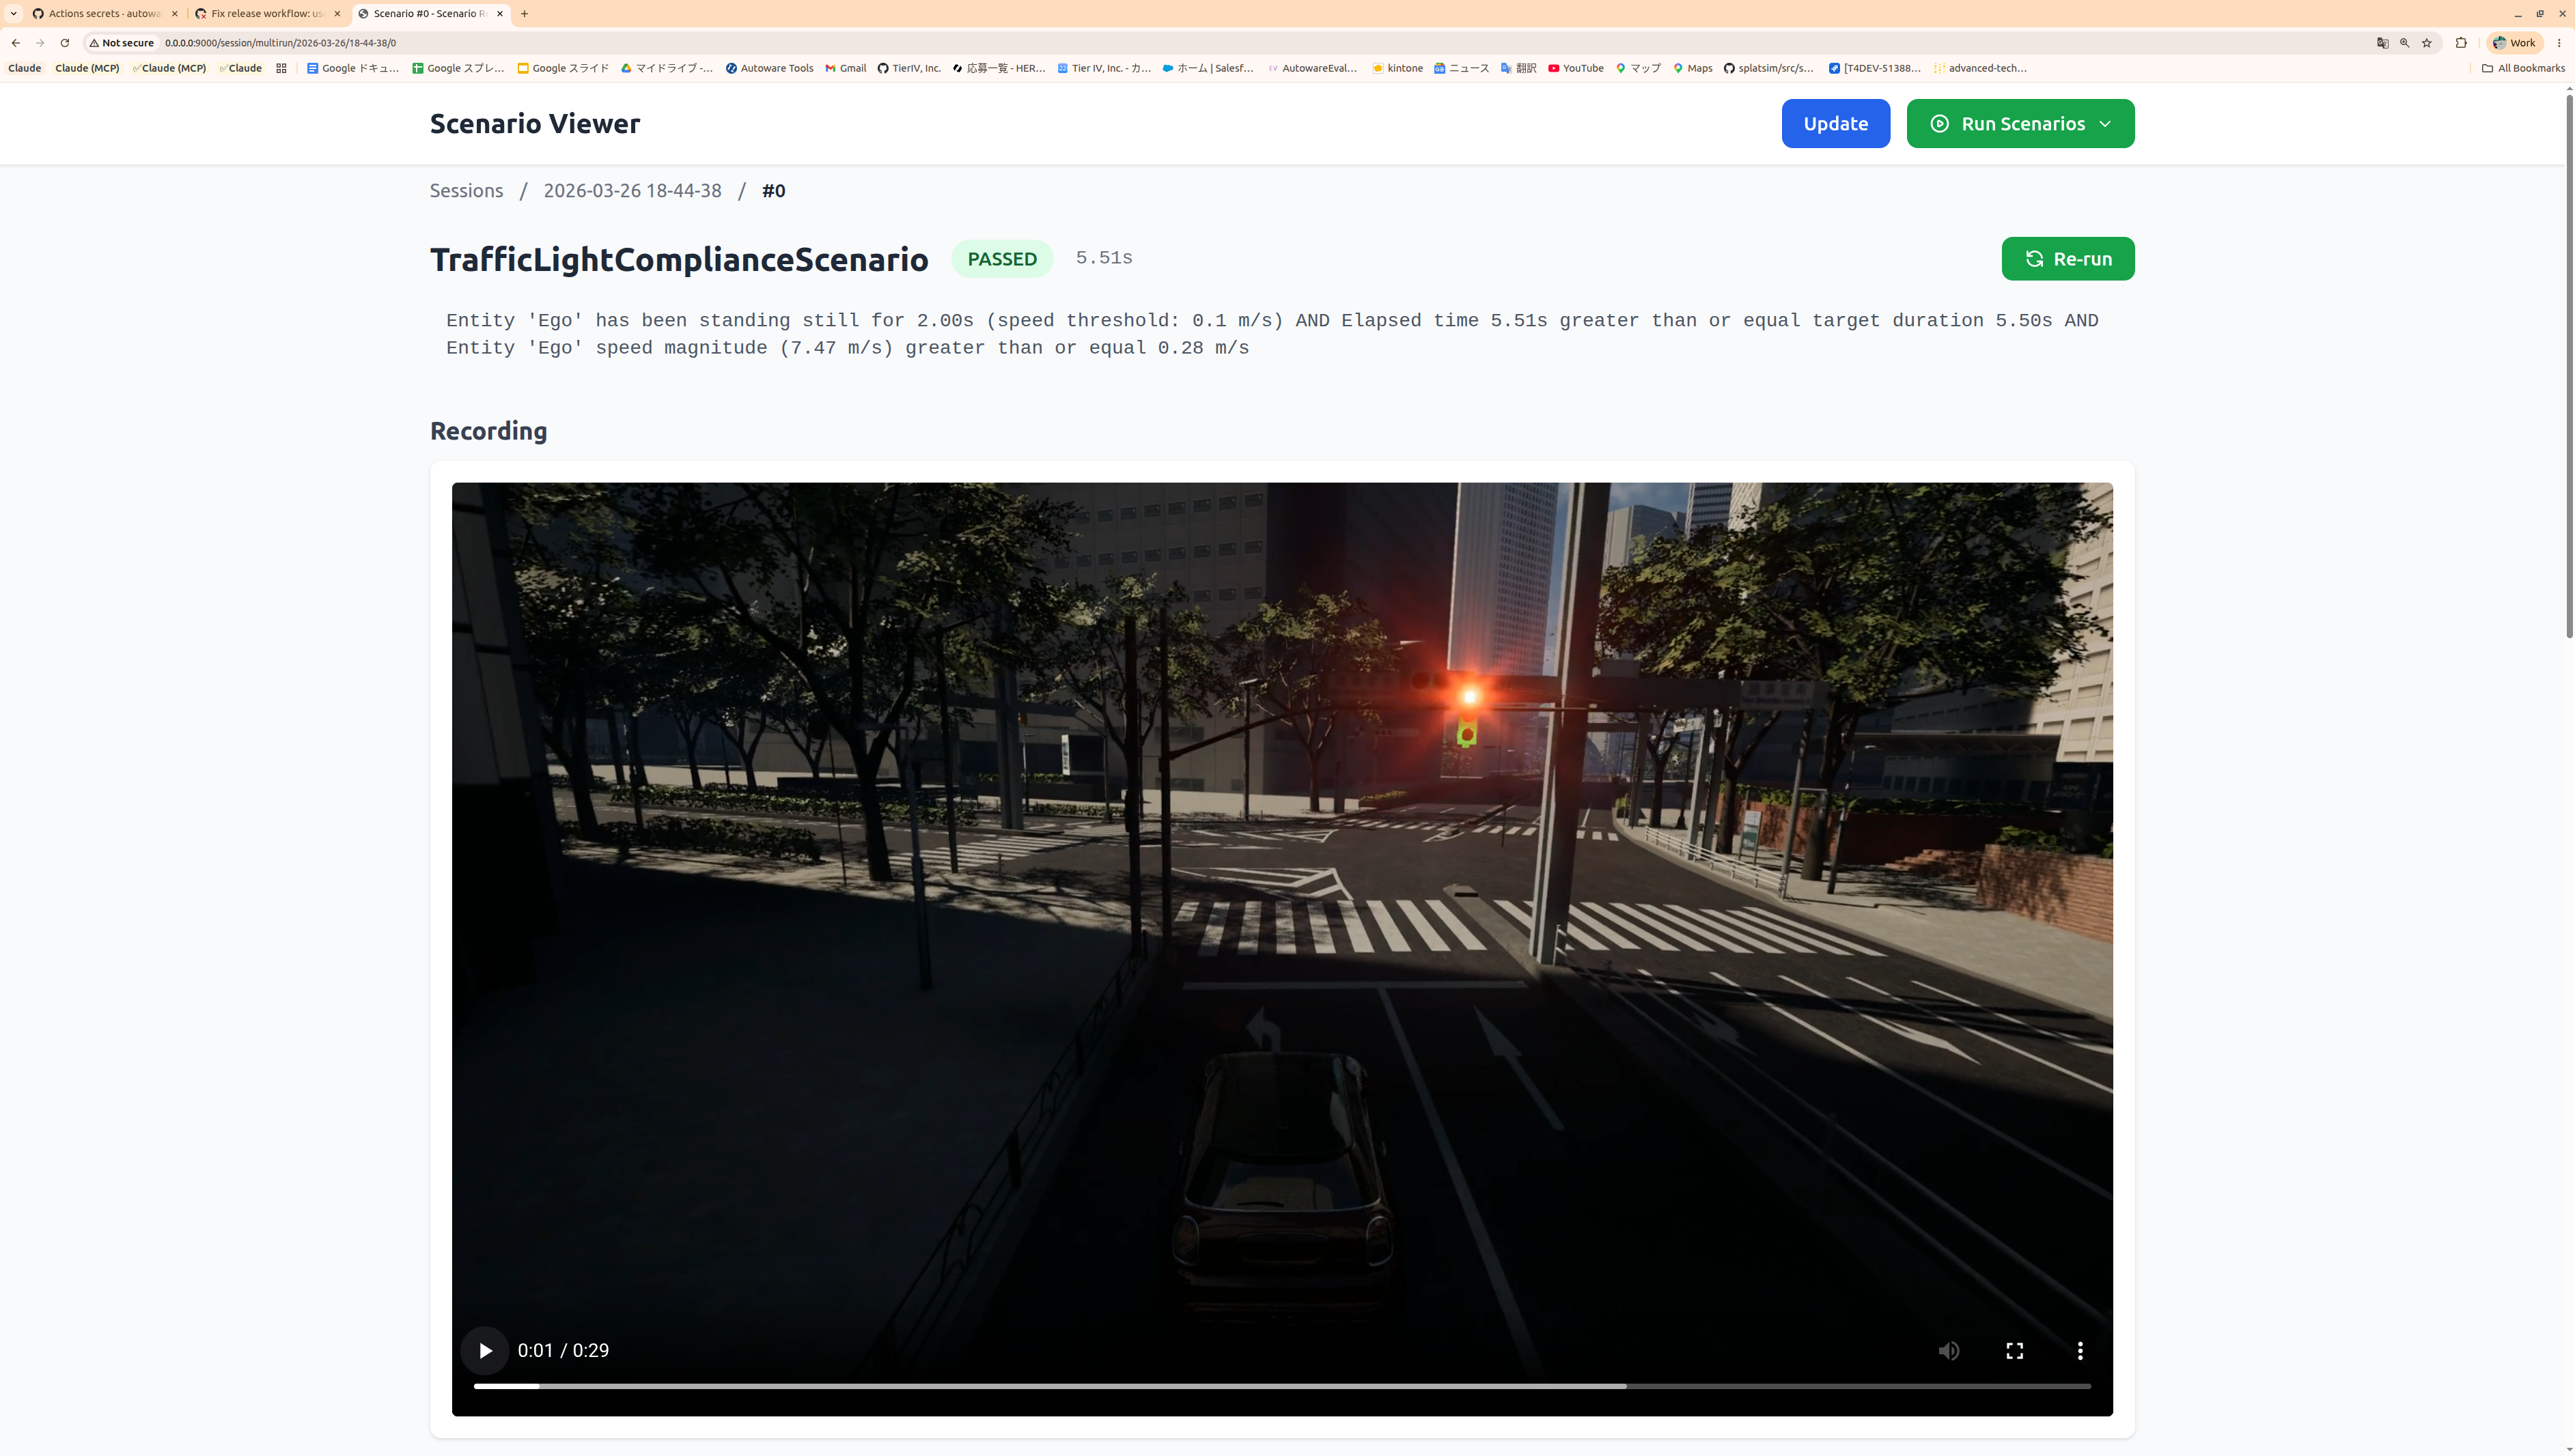Open the video's three-dot options menu
2575x1456 pixels.
tap(2080, 1350)
